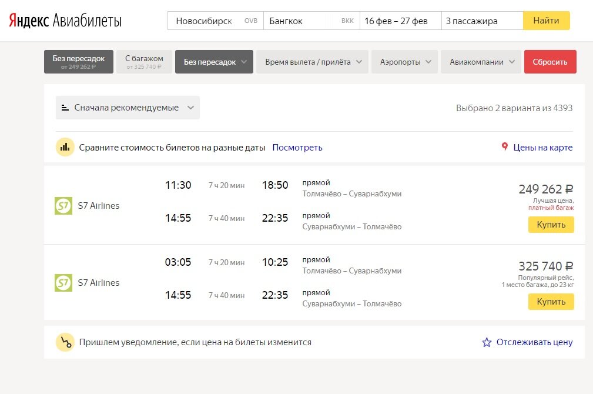
Task: Click the BKK airport code
Action: click(347, 21)
